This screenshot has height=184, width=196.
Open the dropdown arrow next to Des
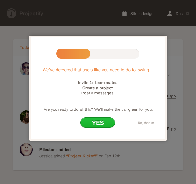point(188,14)
